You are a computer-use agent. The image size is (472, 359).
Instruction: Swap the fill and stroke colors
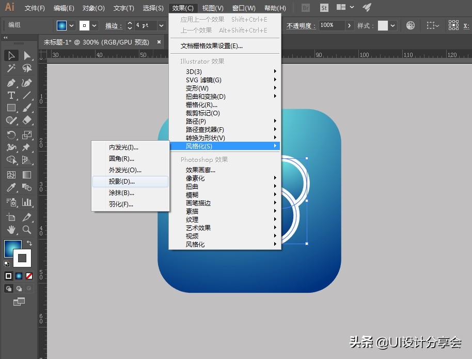click(x=29, y=243)
